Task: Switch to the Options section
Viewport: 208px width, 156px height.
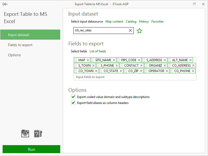Action: [15, 55]
